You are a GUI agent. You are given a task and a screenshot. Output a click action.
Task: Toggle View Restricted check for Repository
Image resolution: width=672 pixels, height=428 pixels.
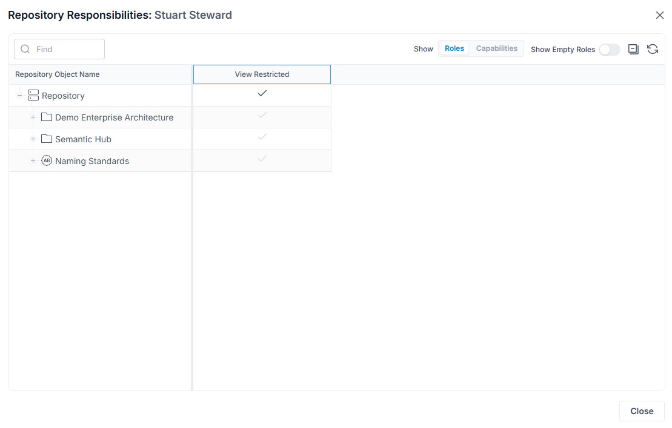(x=262, y=93)
